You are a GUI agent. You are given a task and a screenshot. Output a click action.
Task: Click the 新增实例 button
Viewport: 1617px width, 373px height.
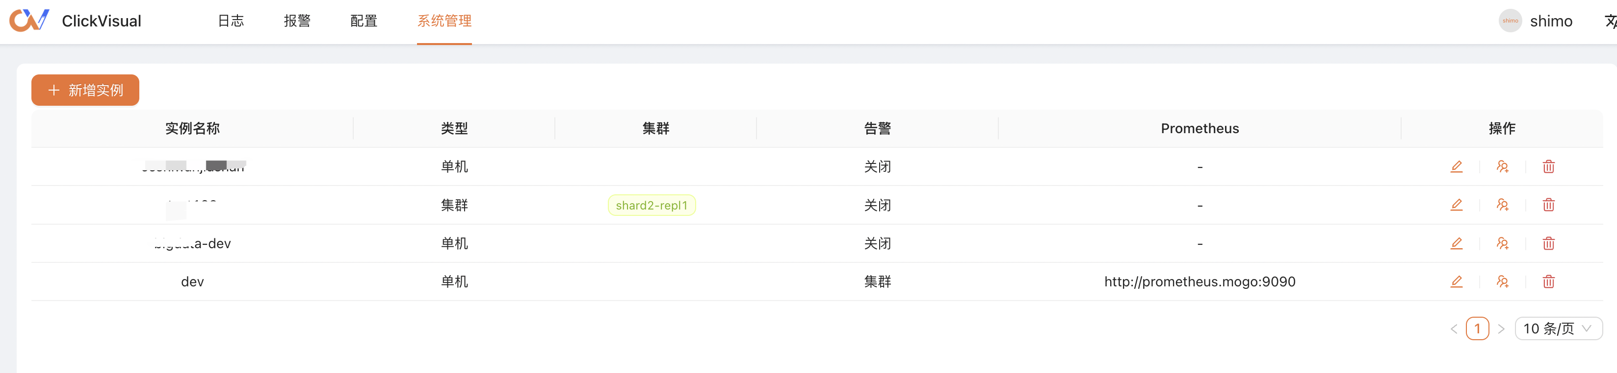[85, 90]
